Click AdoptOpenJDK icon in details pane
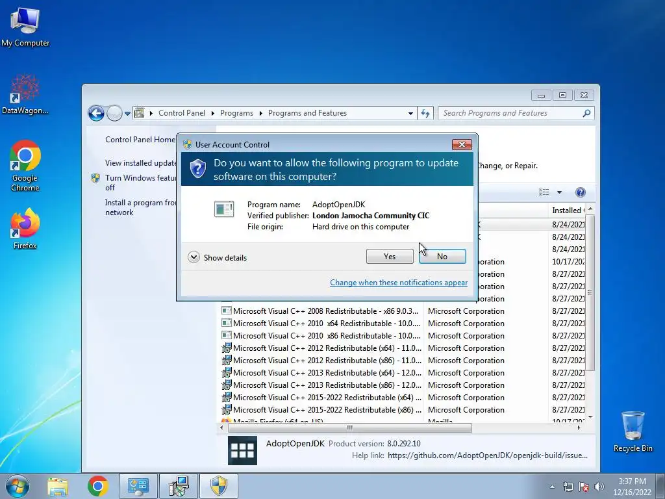This screenshot has width=665, height=499. click(242, 450)
